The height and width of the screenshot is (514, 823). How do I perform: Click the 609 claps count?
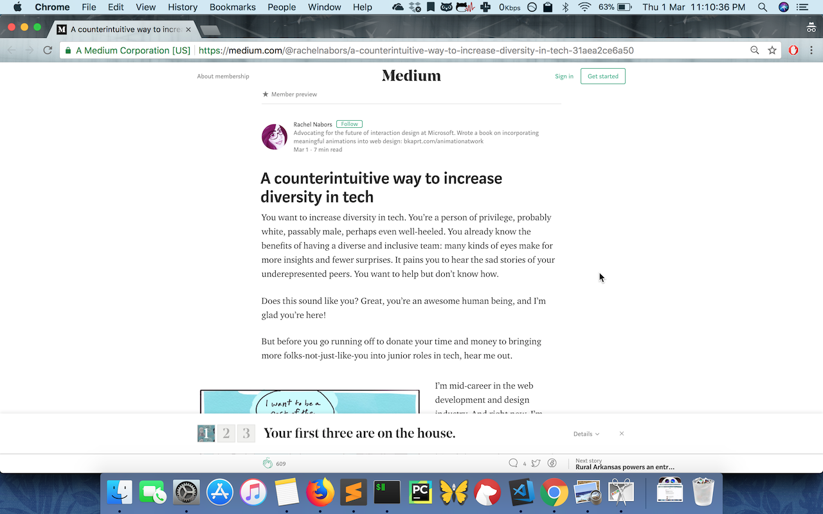[x=281, y=464]
